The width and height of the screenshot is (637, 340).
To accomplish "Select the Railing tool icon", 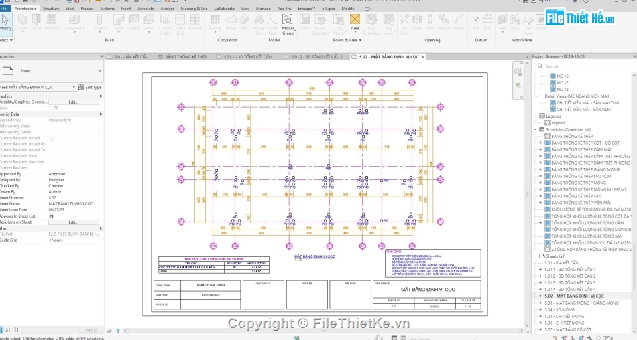I will [215, 22].
